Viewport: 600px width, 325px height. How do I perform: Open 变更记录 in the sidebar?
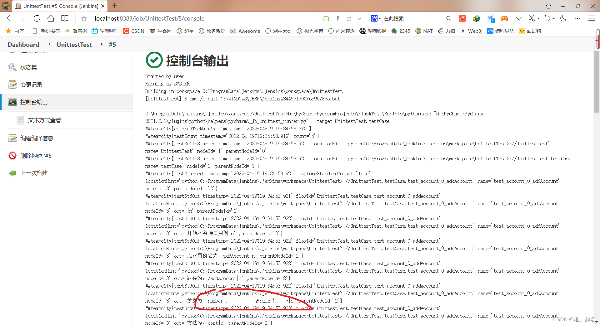(x=31, y=85)
